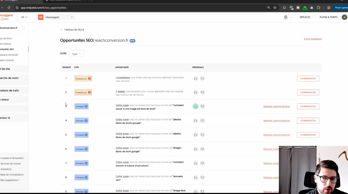Click the browser address bar URL
The image size is (348, 194).
pyautogui.click(x=43, y=8)
